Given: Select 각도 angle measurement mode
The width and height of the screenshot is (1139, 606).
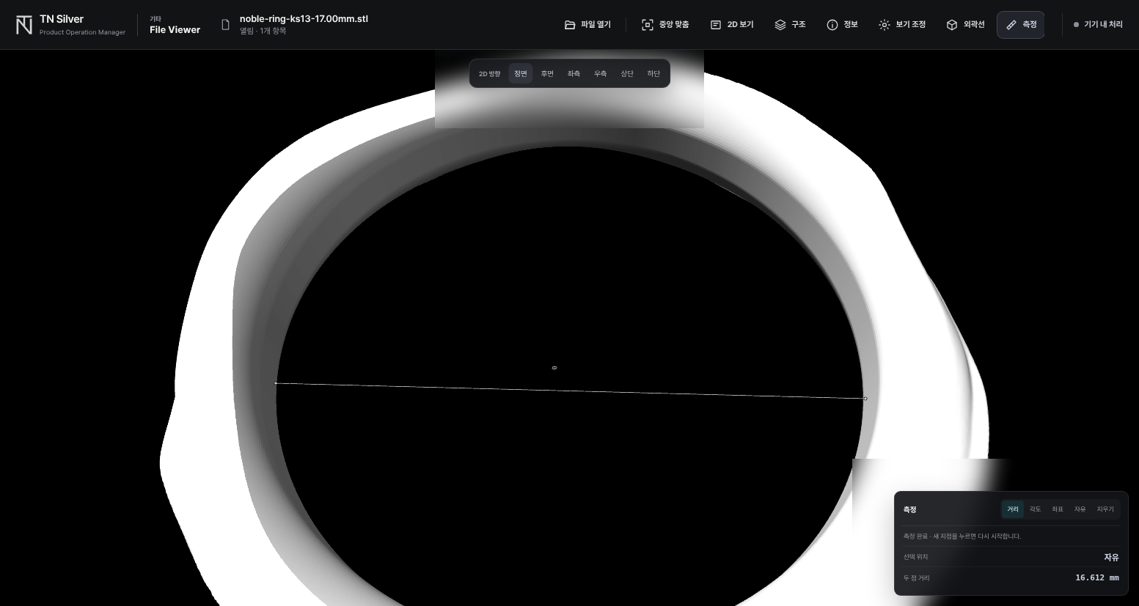Looking at the screenshot, I should point(1035,509).
